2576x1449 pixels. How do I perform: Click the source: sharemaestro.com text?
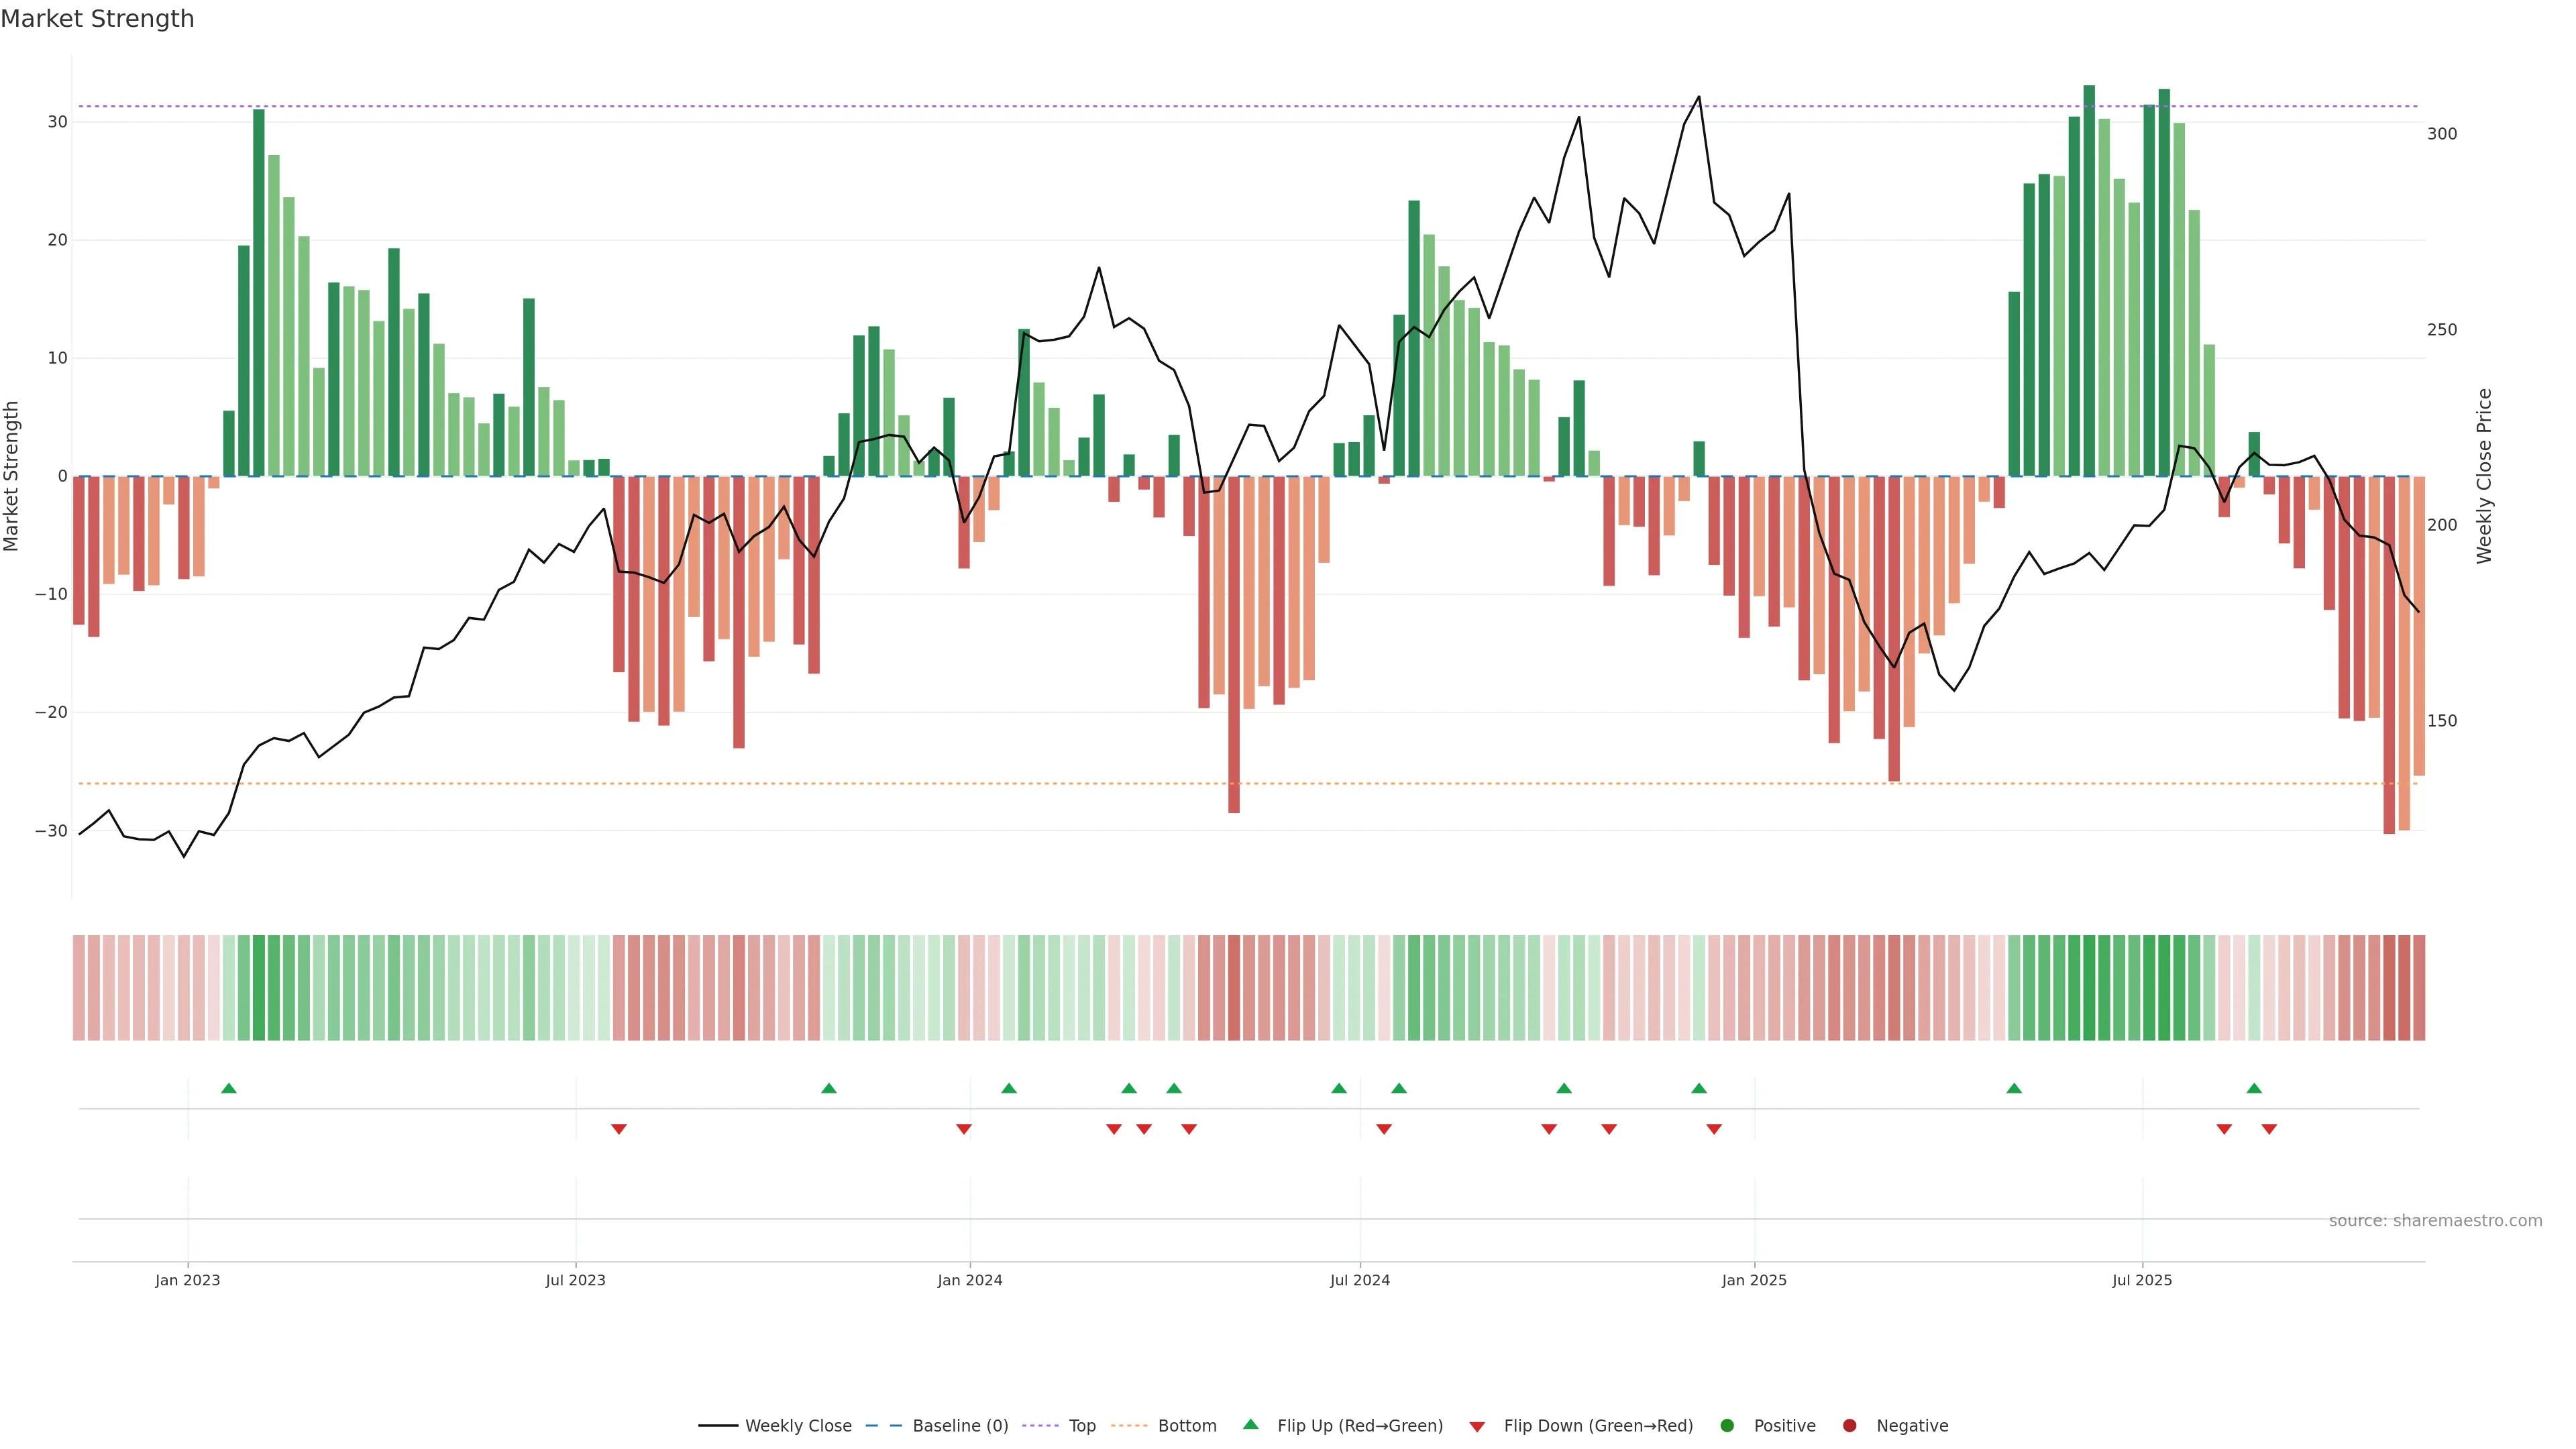[x=2435, y=1221]
